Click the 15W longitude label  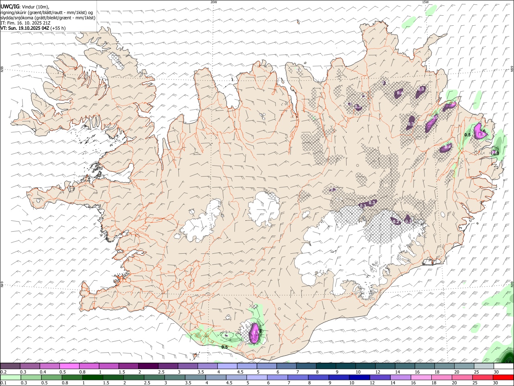coord(425,2)
